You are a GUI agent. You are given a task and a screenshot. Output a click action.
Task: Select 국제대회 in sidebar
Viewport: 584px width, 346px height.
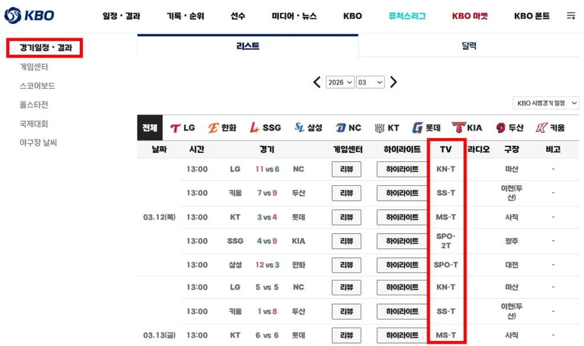coord(34,124)
